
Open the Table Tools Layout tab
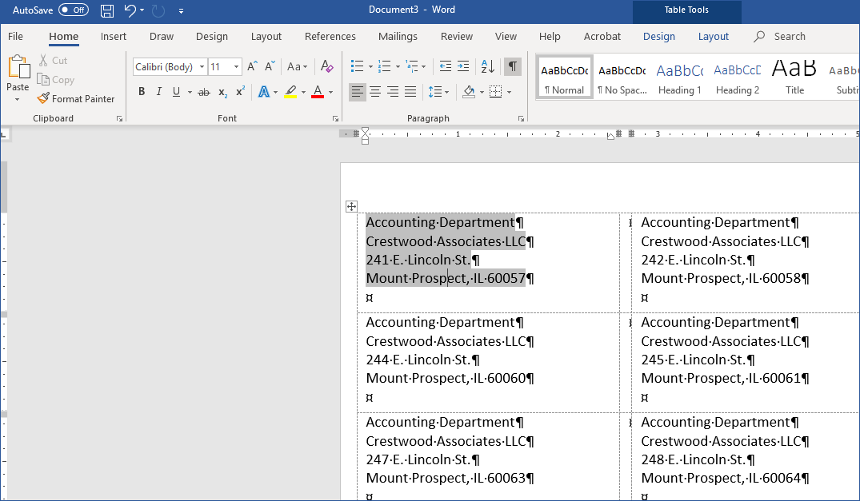pos(713,36)
